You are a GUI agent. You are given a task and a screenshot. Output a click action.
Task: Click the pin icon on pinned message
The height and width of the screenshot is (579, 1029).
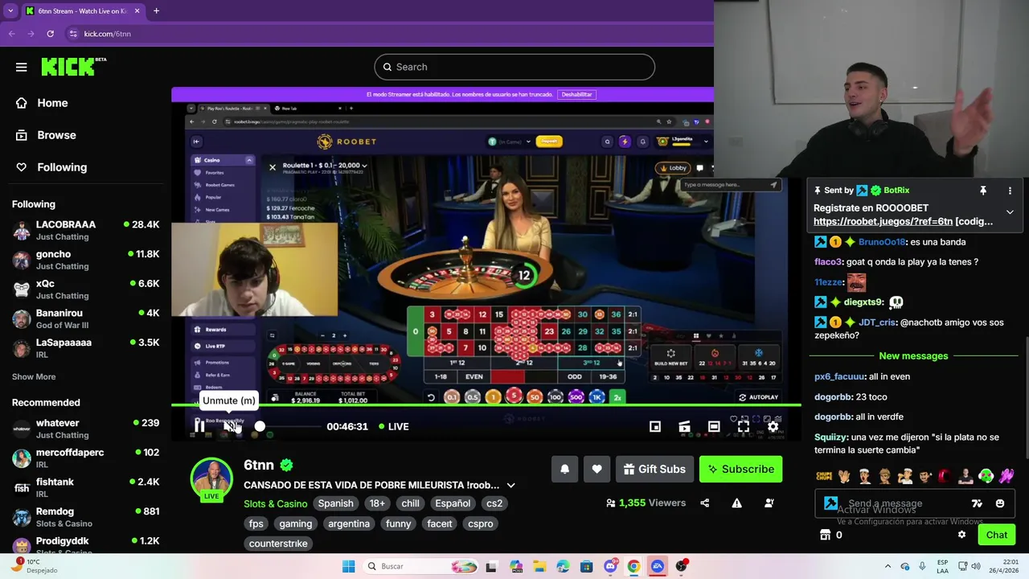point(982,191)
